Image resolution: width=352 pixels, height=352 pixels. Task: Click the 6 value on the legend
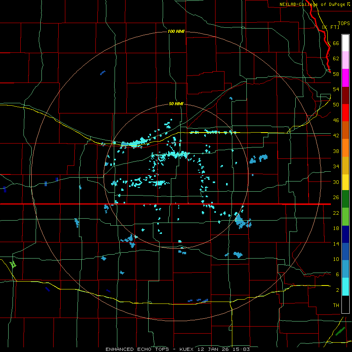click(x=338, y=275)
